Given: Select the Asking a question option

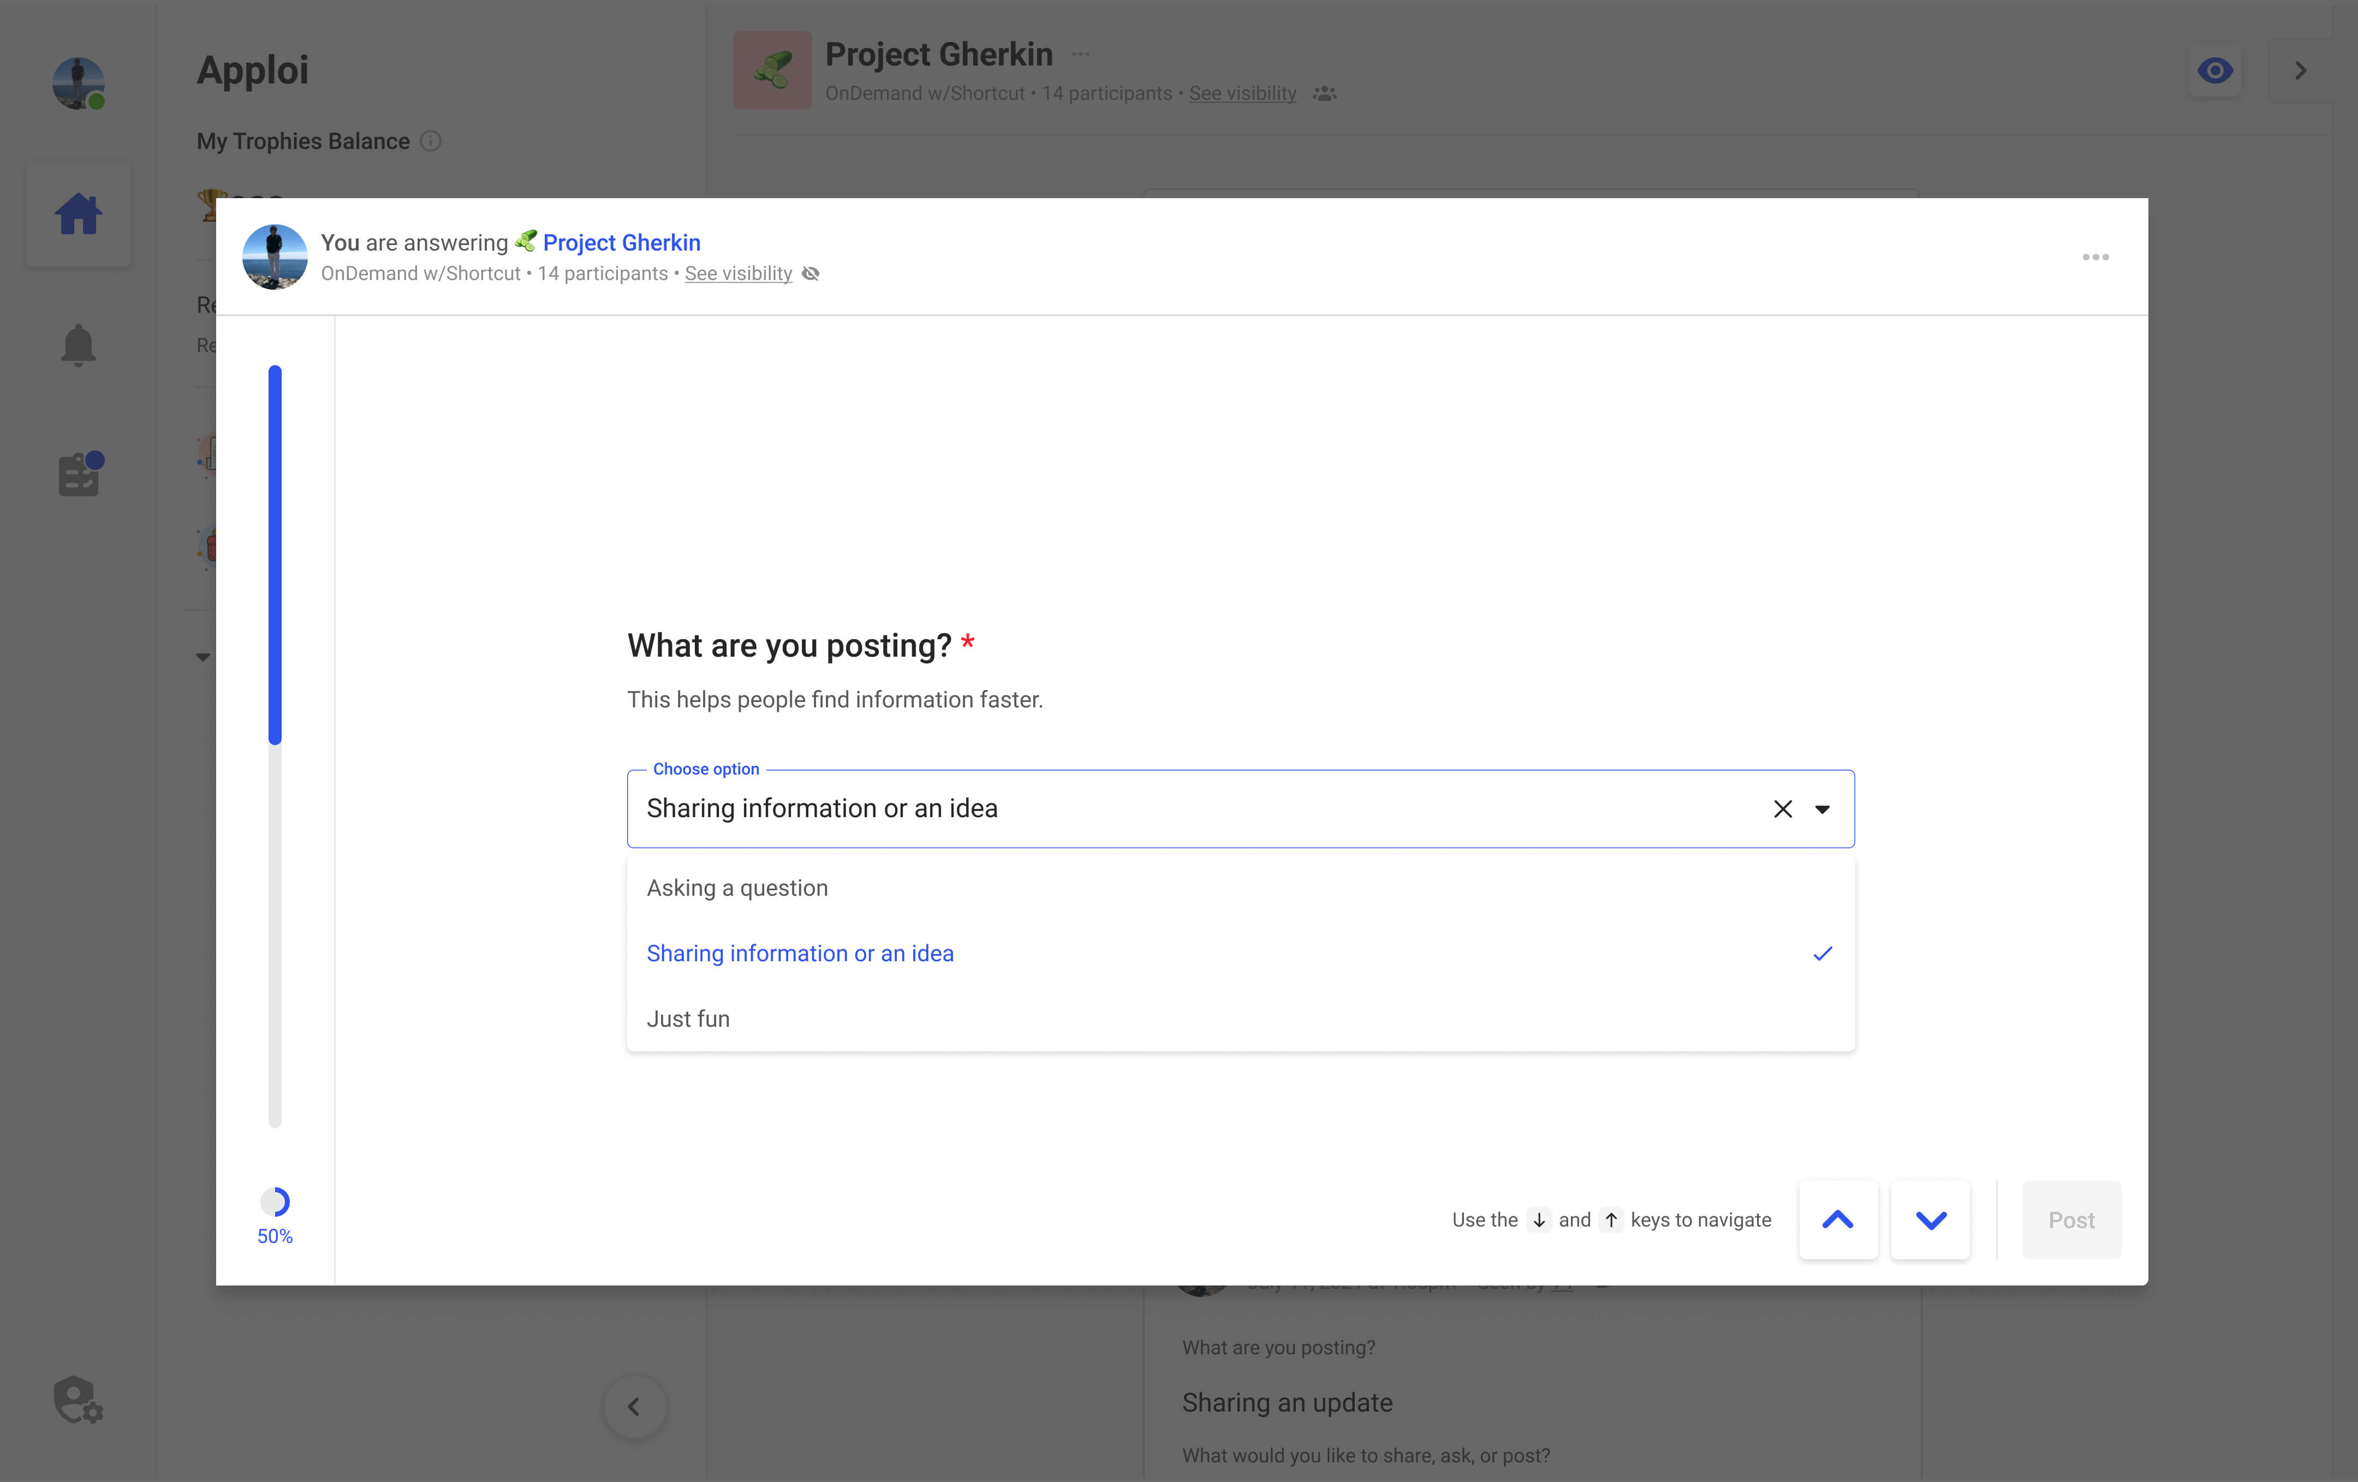Looking at the screenshot, I should point(736,888).
